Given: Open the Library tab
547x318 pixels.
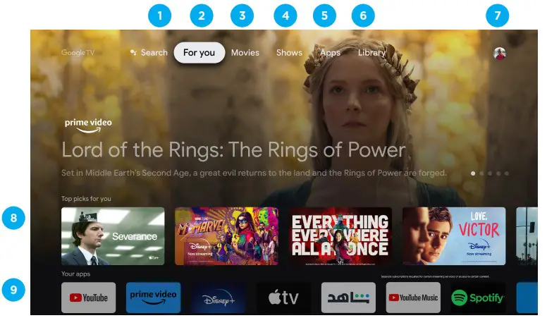Looking at the screenshot, I should point(371,53).
